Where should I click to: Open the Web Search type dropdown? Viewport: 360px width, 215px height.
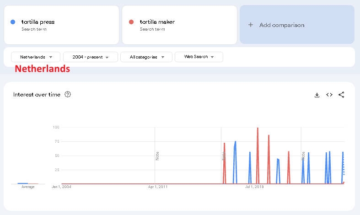coord(199,57)
